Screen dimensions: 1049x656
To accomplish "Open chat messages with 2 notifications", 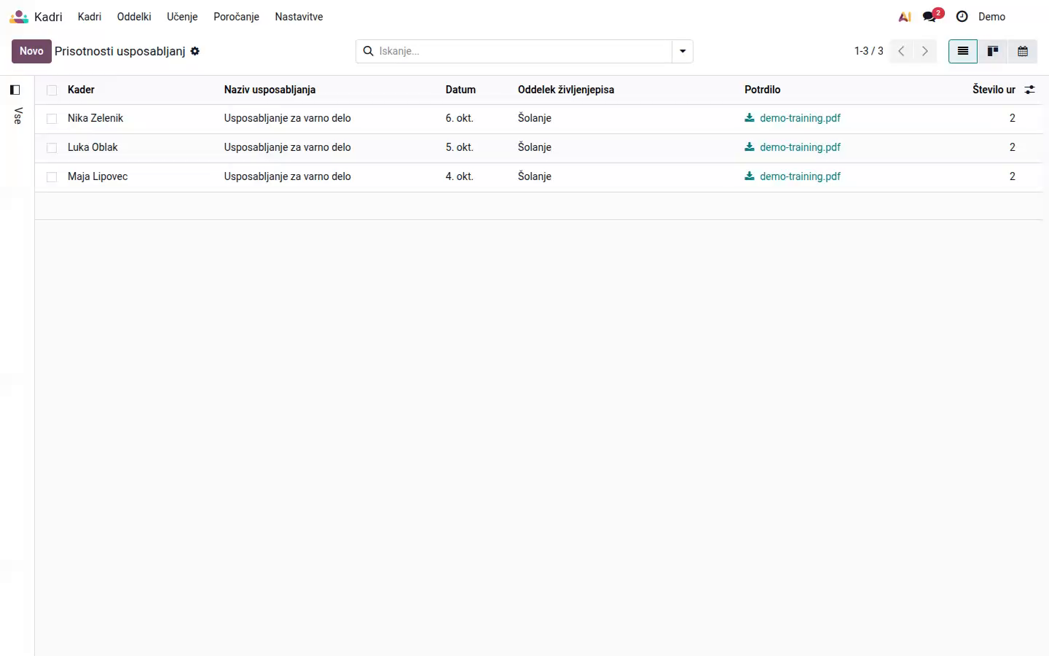I will pos(932,16).
